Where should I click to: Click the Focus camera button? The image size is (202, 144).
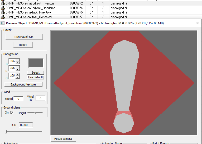coord(63,139)
